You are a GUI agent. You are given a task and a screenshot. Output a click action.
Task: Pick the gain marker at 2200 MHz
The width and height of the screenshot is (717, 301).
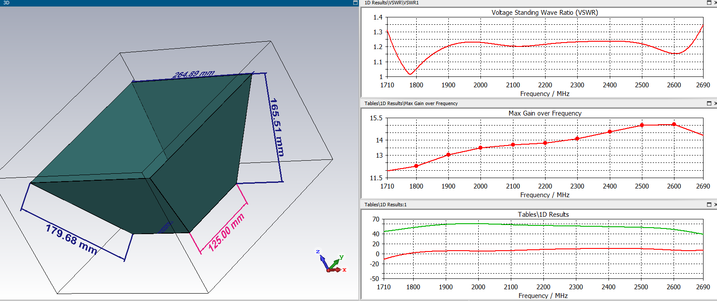pyautogui.click(x=545, y=143)
